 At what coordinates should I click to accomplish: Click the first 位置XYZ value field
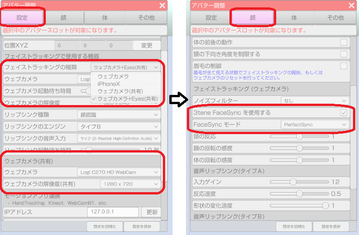click(x=67, y=45)
